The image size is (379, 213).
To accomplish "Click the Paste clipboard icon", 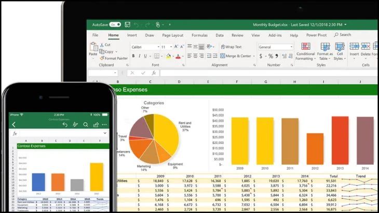I will [93, 47].
